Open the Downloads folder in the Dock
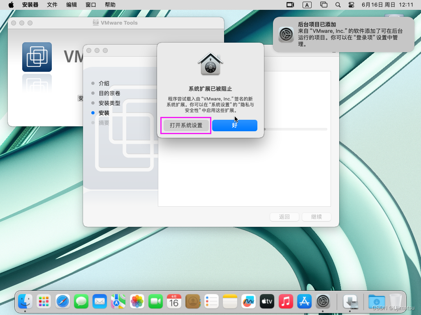The image size is (421, 315). [x=377, y=301]
